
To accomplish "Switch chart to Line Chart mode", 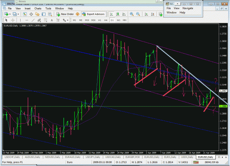I will (x=124, y=14).
